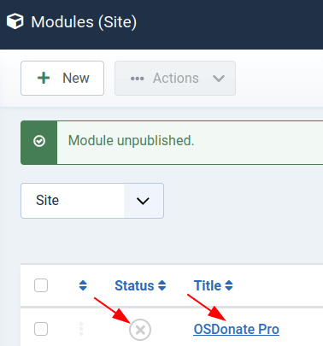Click the Module unpublished notification message
Screen dimensions: 323x346
(x=131, y=141)
